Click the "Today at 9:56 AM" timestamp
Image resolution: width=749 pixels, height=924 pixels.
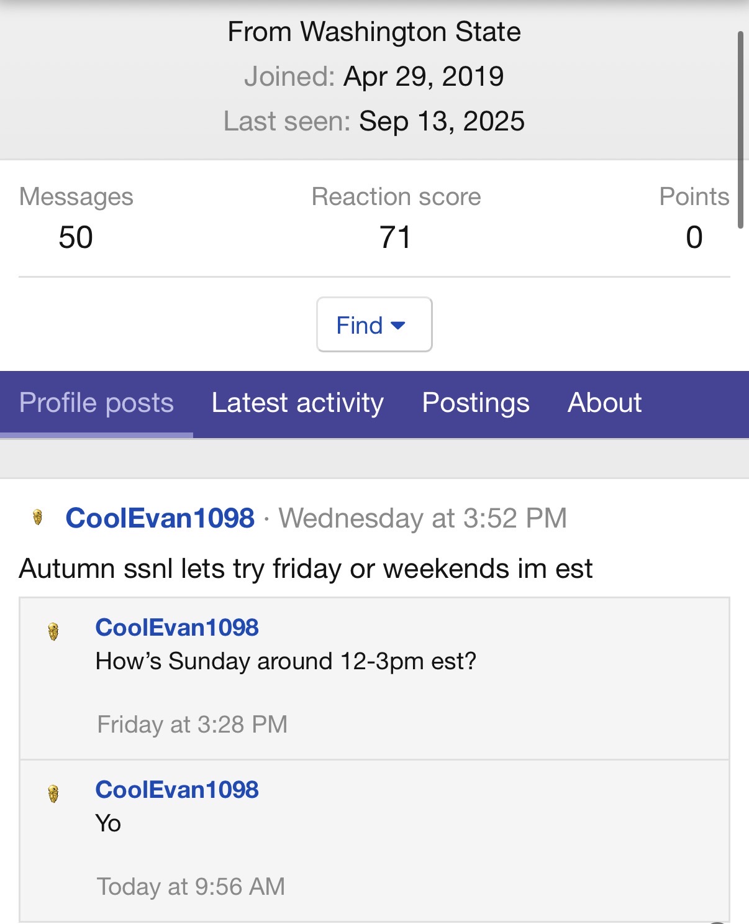(191, 887)
